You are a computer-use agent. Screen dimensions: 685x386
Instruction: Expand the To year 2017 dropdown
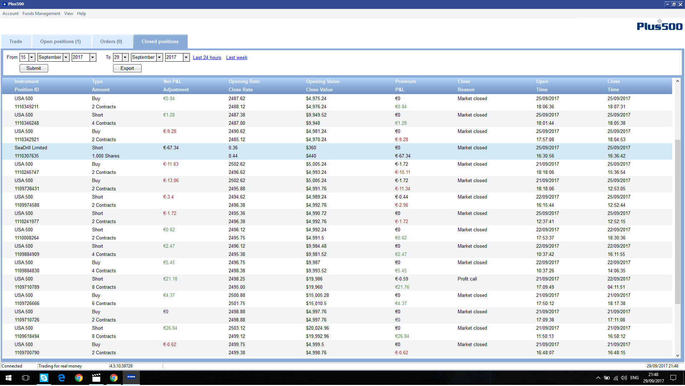click(186, 57)
